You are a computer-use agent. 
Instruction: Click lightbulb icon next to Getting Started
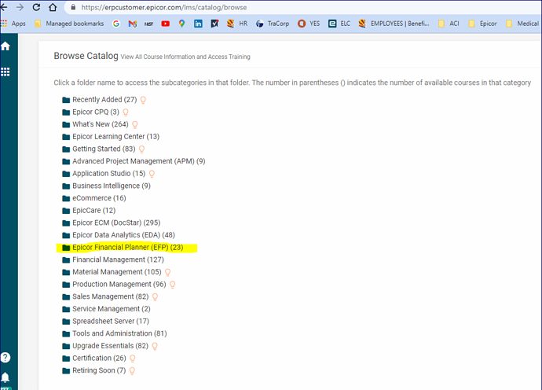point(141,149)
